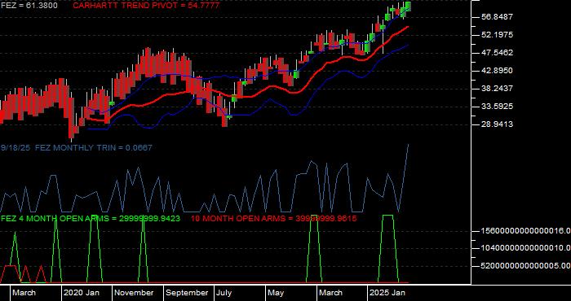Click the March label preceding 2025 Jan
Image resolution: width=571 pixels, height=301 pixels.
coord(330,293)
